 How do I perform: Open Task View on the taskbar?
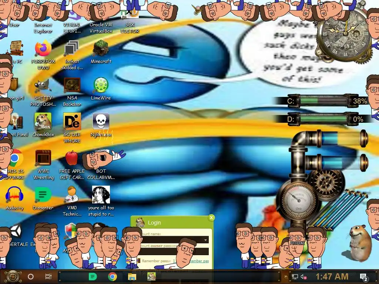point(48,277)
